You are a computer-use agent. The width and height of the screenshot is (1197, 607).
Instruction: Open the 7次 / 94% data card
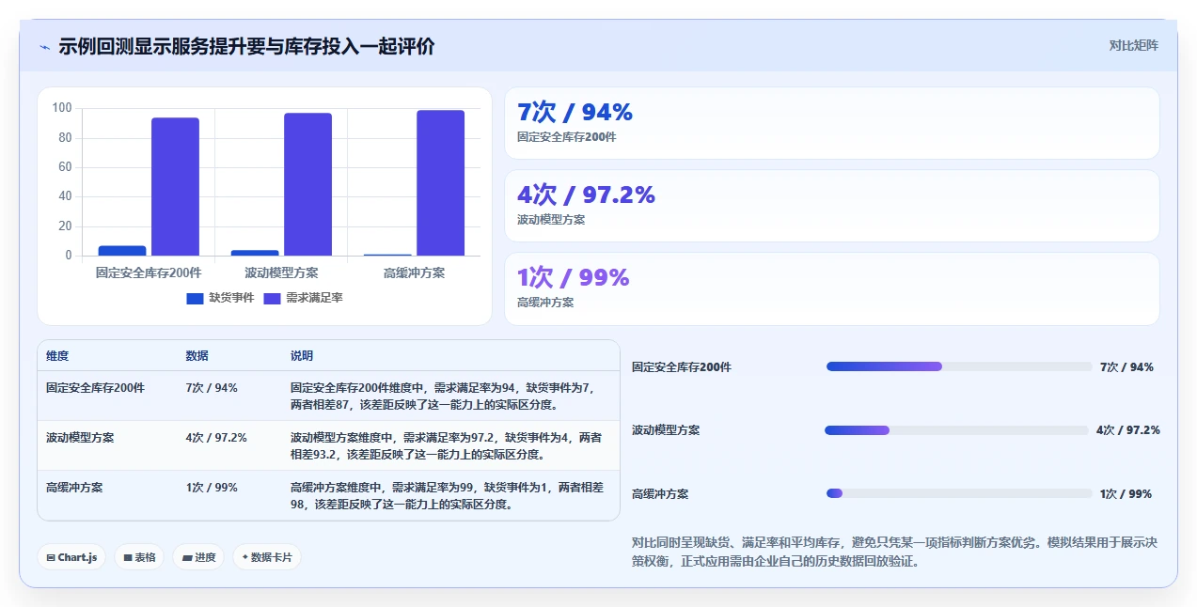point(832,123)
